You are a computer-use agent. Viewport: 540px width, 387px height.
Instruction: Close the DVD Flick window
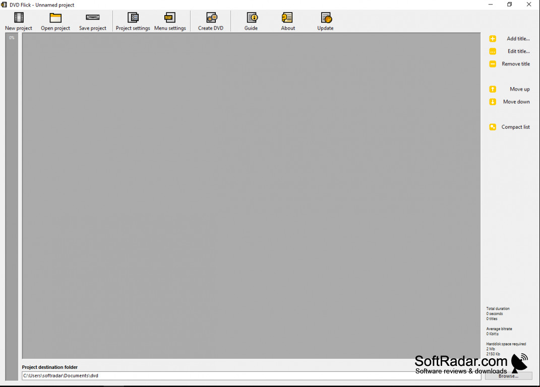click(529, 5)
